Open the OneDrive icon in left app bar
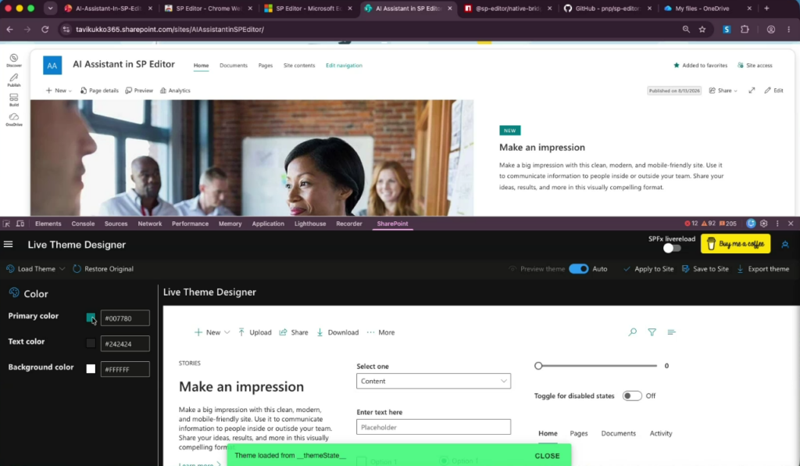 coord(14,120)
